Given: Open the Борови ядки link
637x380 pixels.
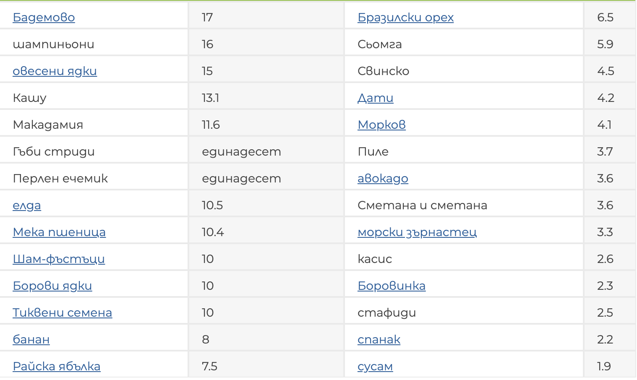Looking at the screenshot, I should coord(52,286).
